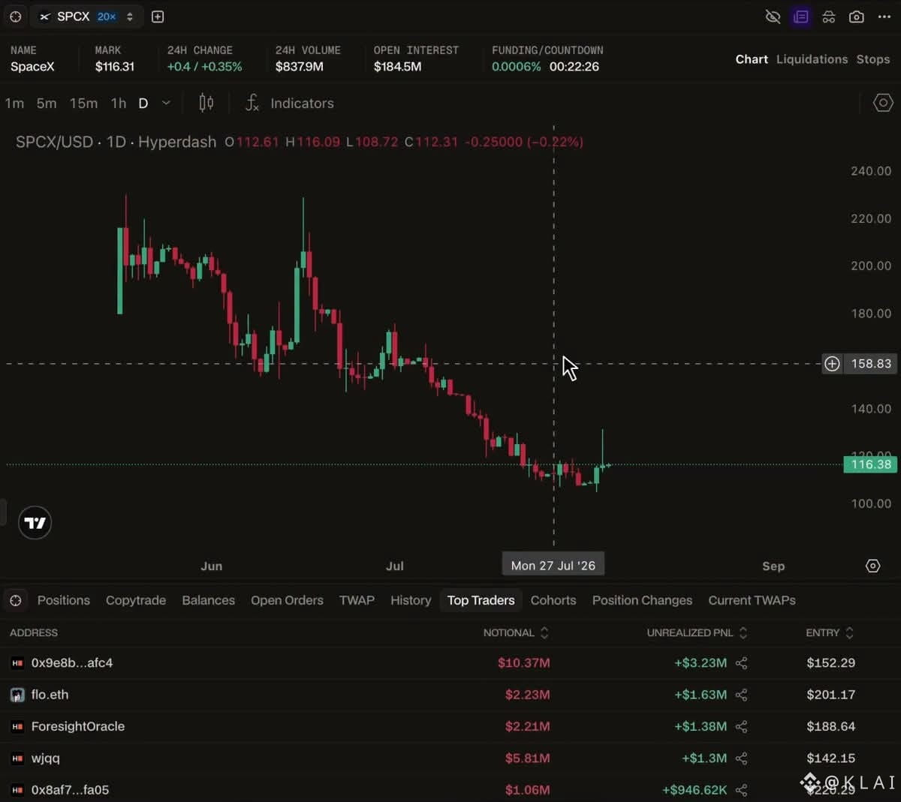This screenshot has width=901, height=802.
Task: Open trader ForesightOracle
Action: [78, 726]
